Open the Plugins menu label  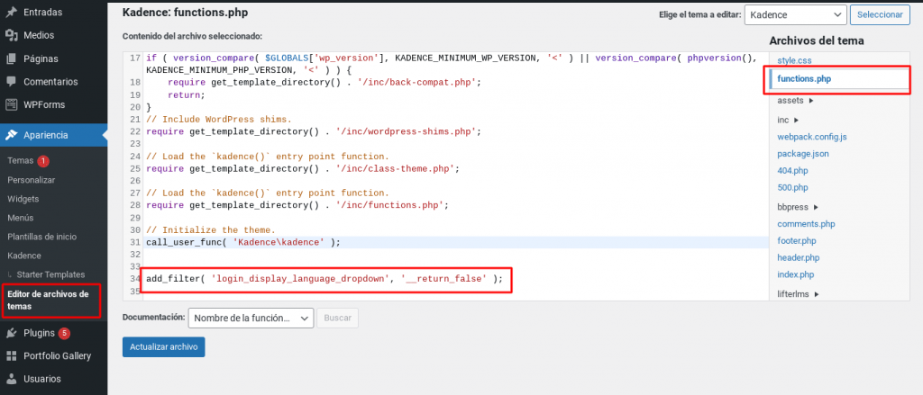39,333
